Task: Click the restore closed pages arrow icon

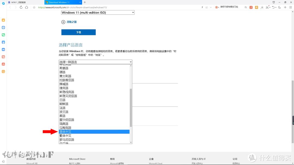Action: coord(274,7)
